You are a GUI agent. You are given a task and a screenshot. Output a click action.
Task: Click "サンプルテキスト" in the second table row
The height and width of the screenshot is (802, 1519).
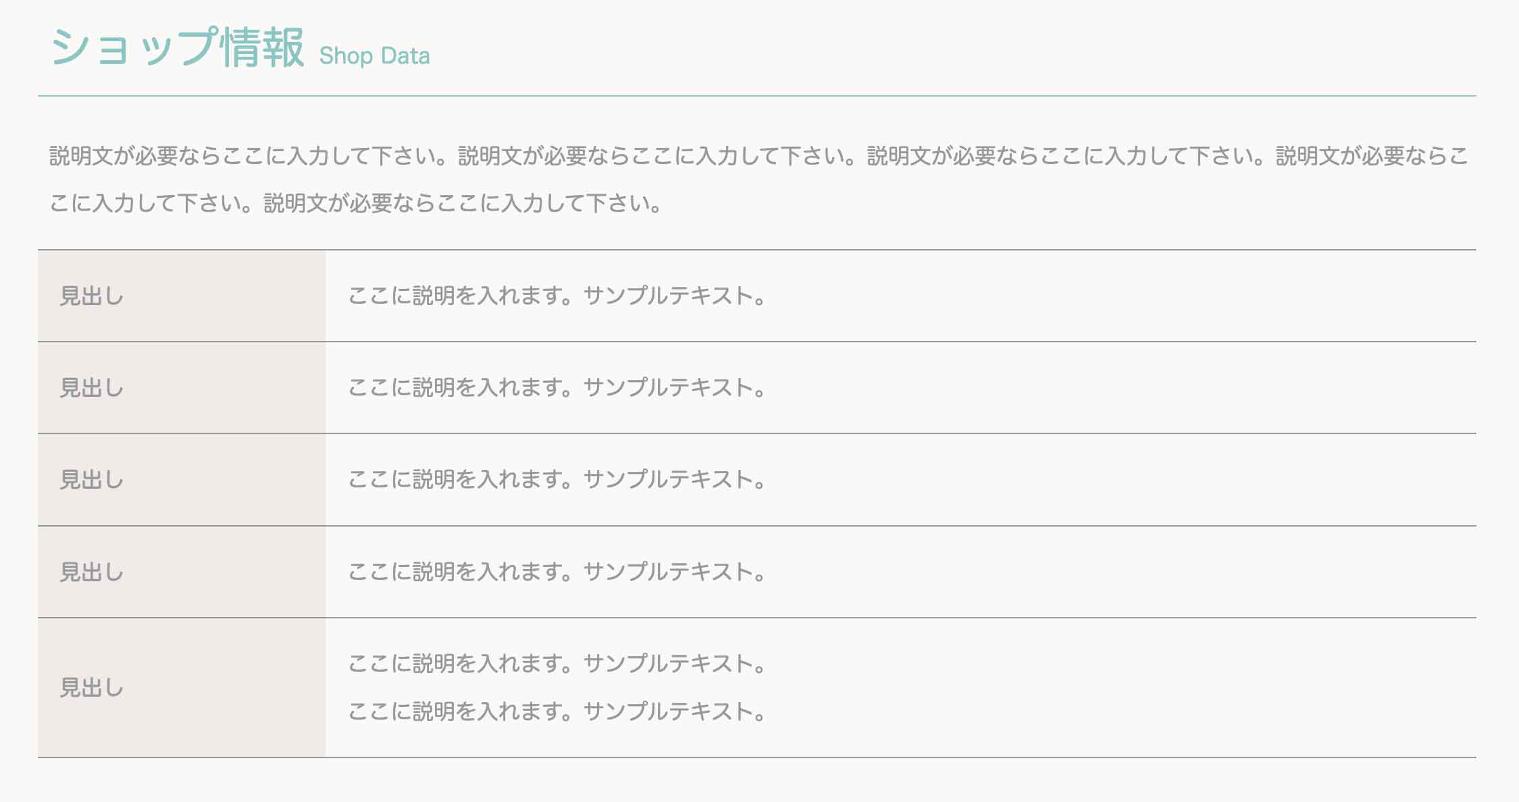click(x=669, y=387)
